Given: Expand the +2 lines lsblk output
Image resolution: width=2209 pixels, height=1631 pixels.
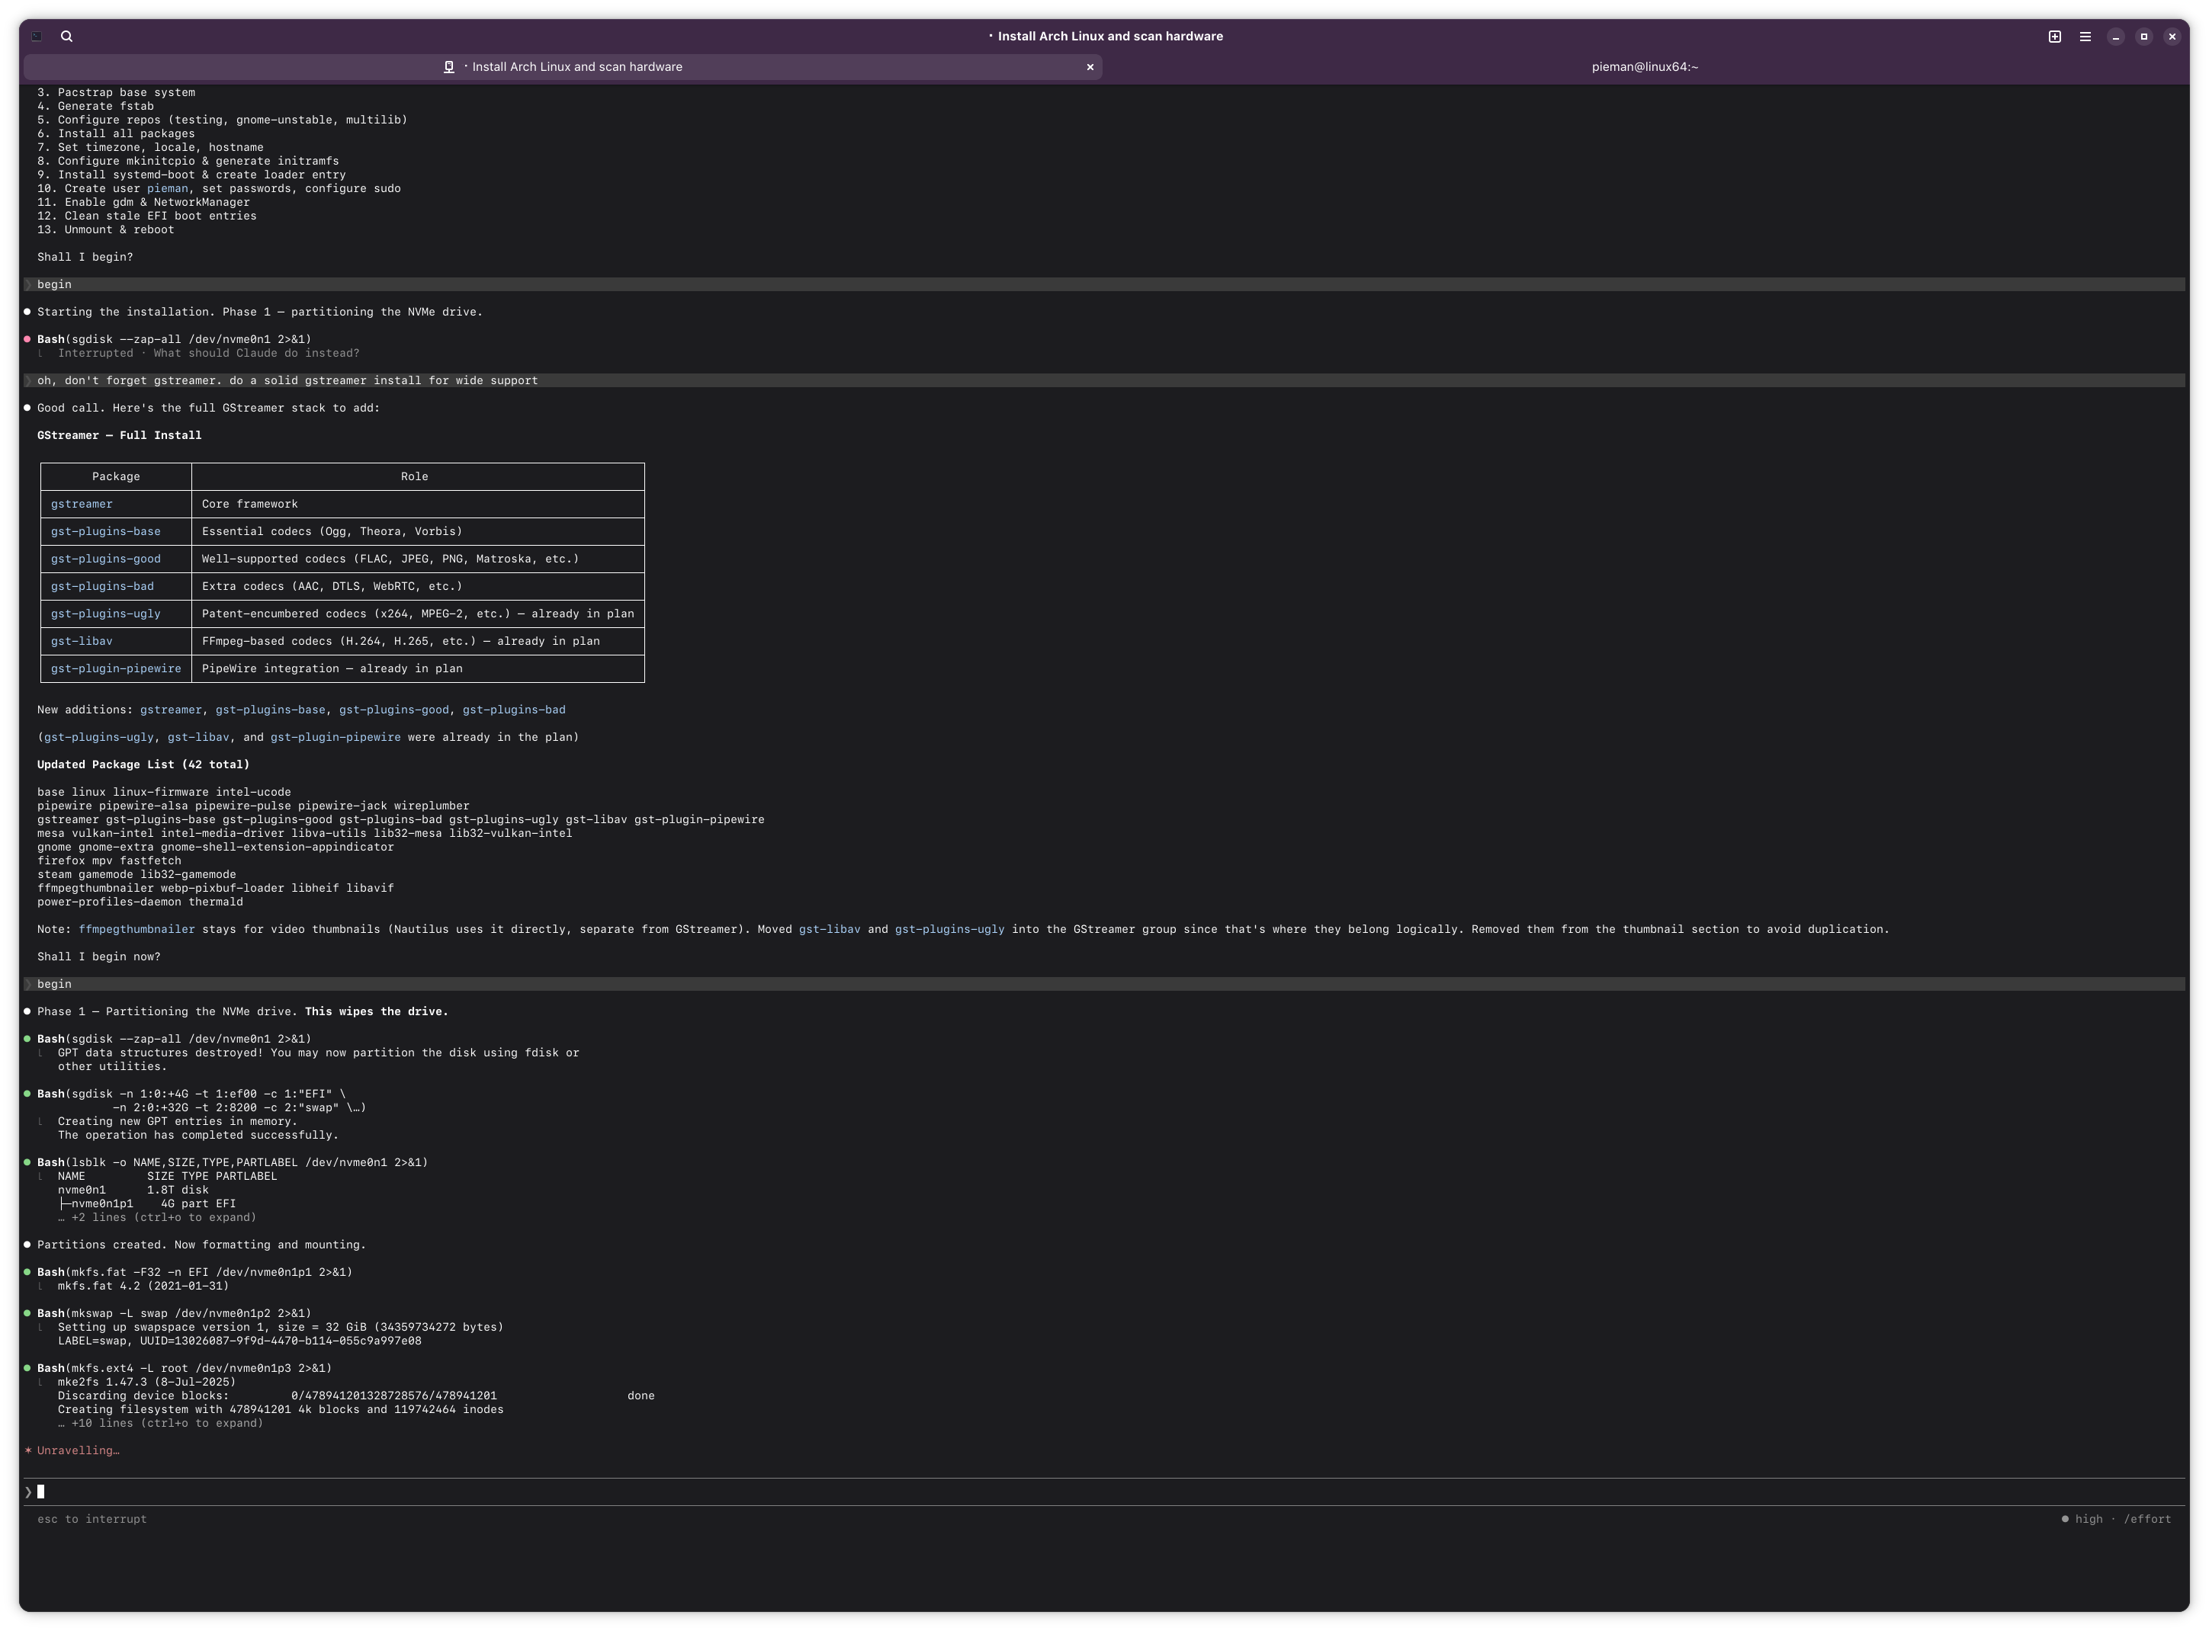Looking at the screenshot, I should point(163,1217).
